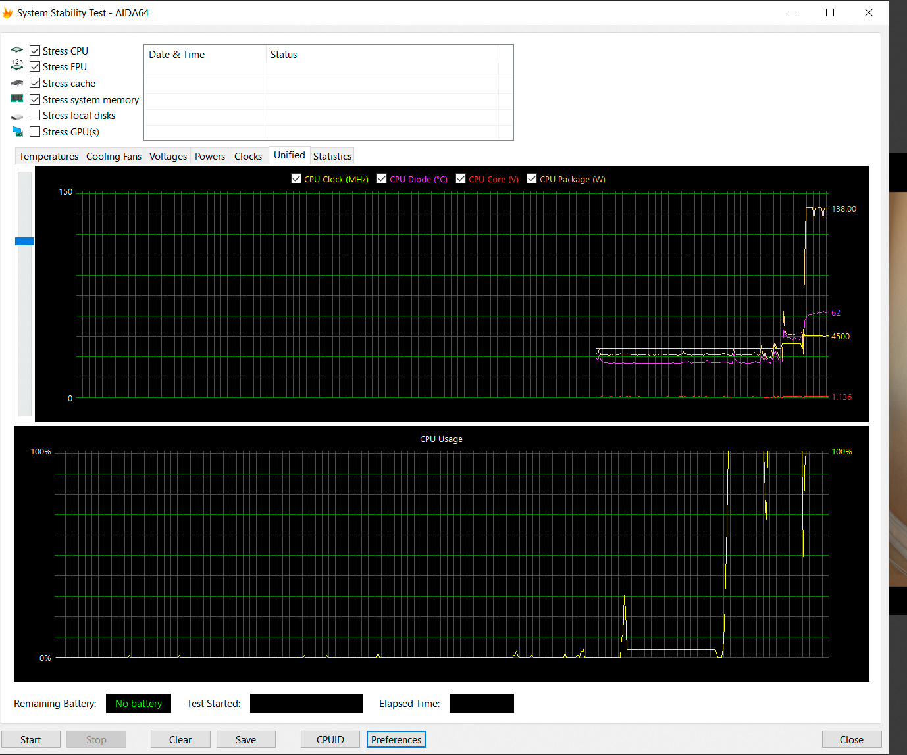
Task: Click the 123 FPU icon beside Stress FPU
Action: click(x=17, y=65)
